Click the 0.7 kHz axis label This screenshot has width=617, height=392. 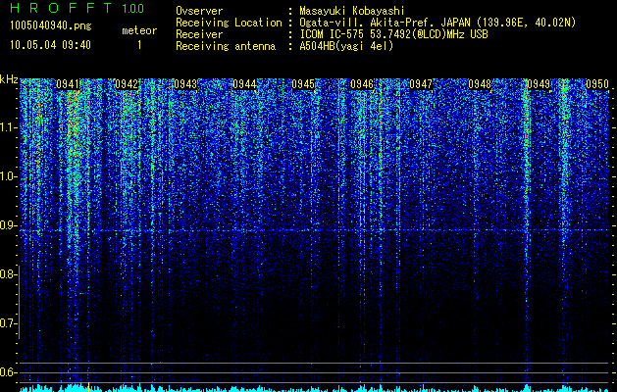pyautogui.click(x=7, y=323)
